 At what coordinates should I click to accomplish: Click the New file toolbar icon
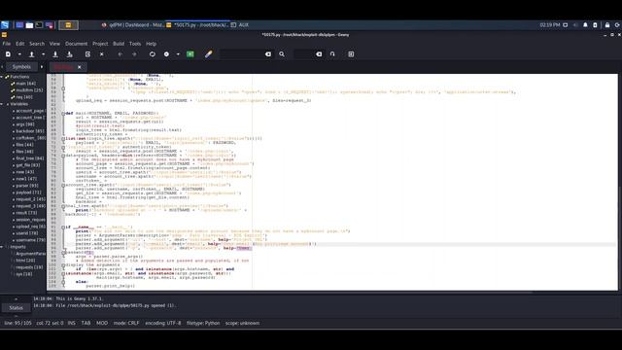click(8, 54)
